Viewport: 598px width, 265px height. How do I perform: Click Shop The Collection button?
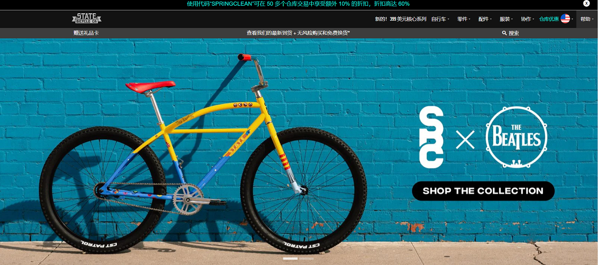(483, 191)
